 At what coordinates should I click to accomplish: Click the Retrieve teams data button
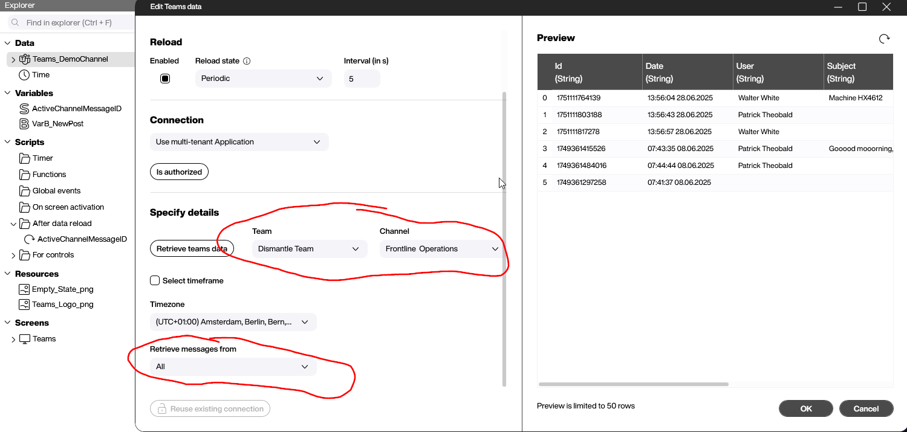pos(192,249)
